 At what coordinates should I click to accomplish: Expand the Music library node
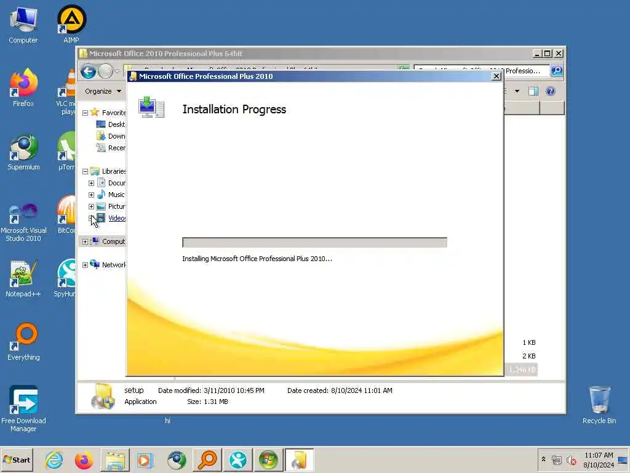[91, 195]
